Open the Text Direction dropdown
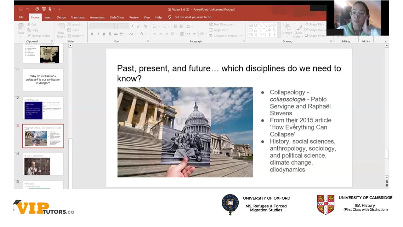 coord(222,24)
